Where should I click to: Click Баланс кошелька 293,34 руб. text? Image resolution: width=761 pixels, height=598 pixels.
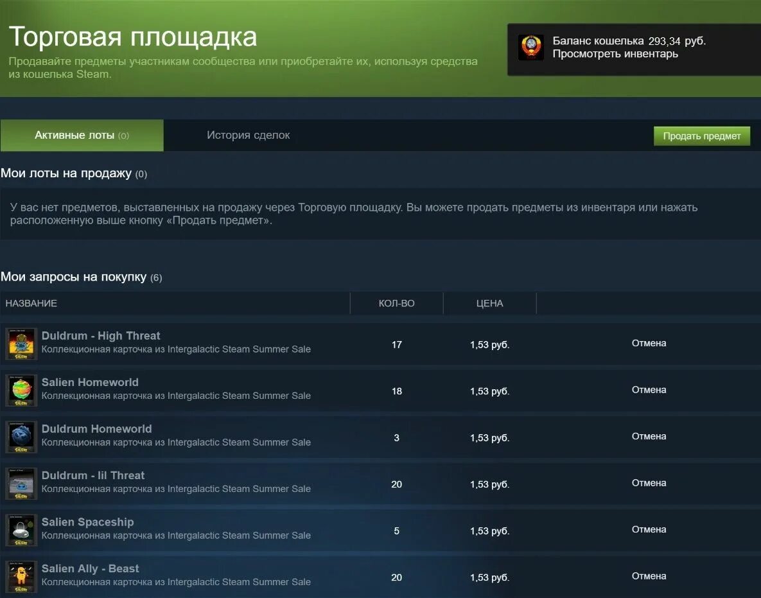click(629, 41)
